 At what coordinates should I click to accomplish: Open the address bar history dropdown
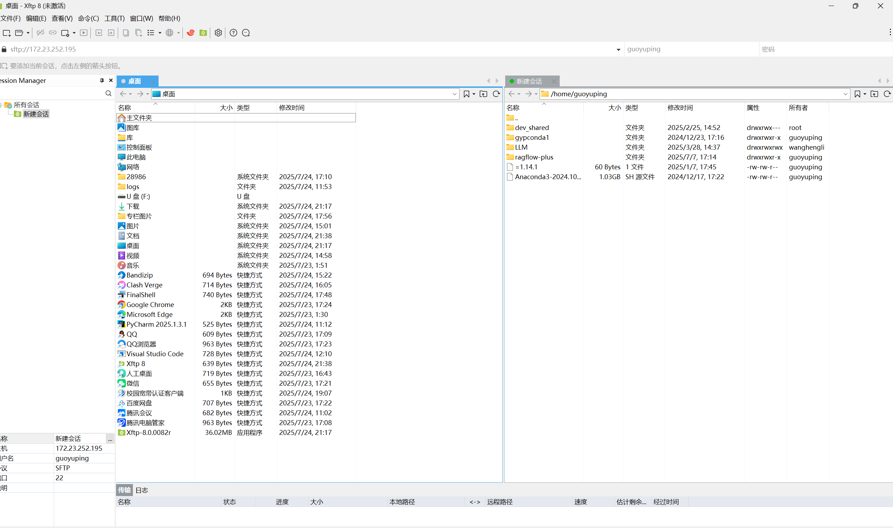click(x=618, y=50)
